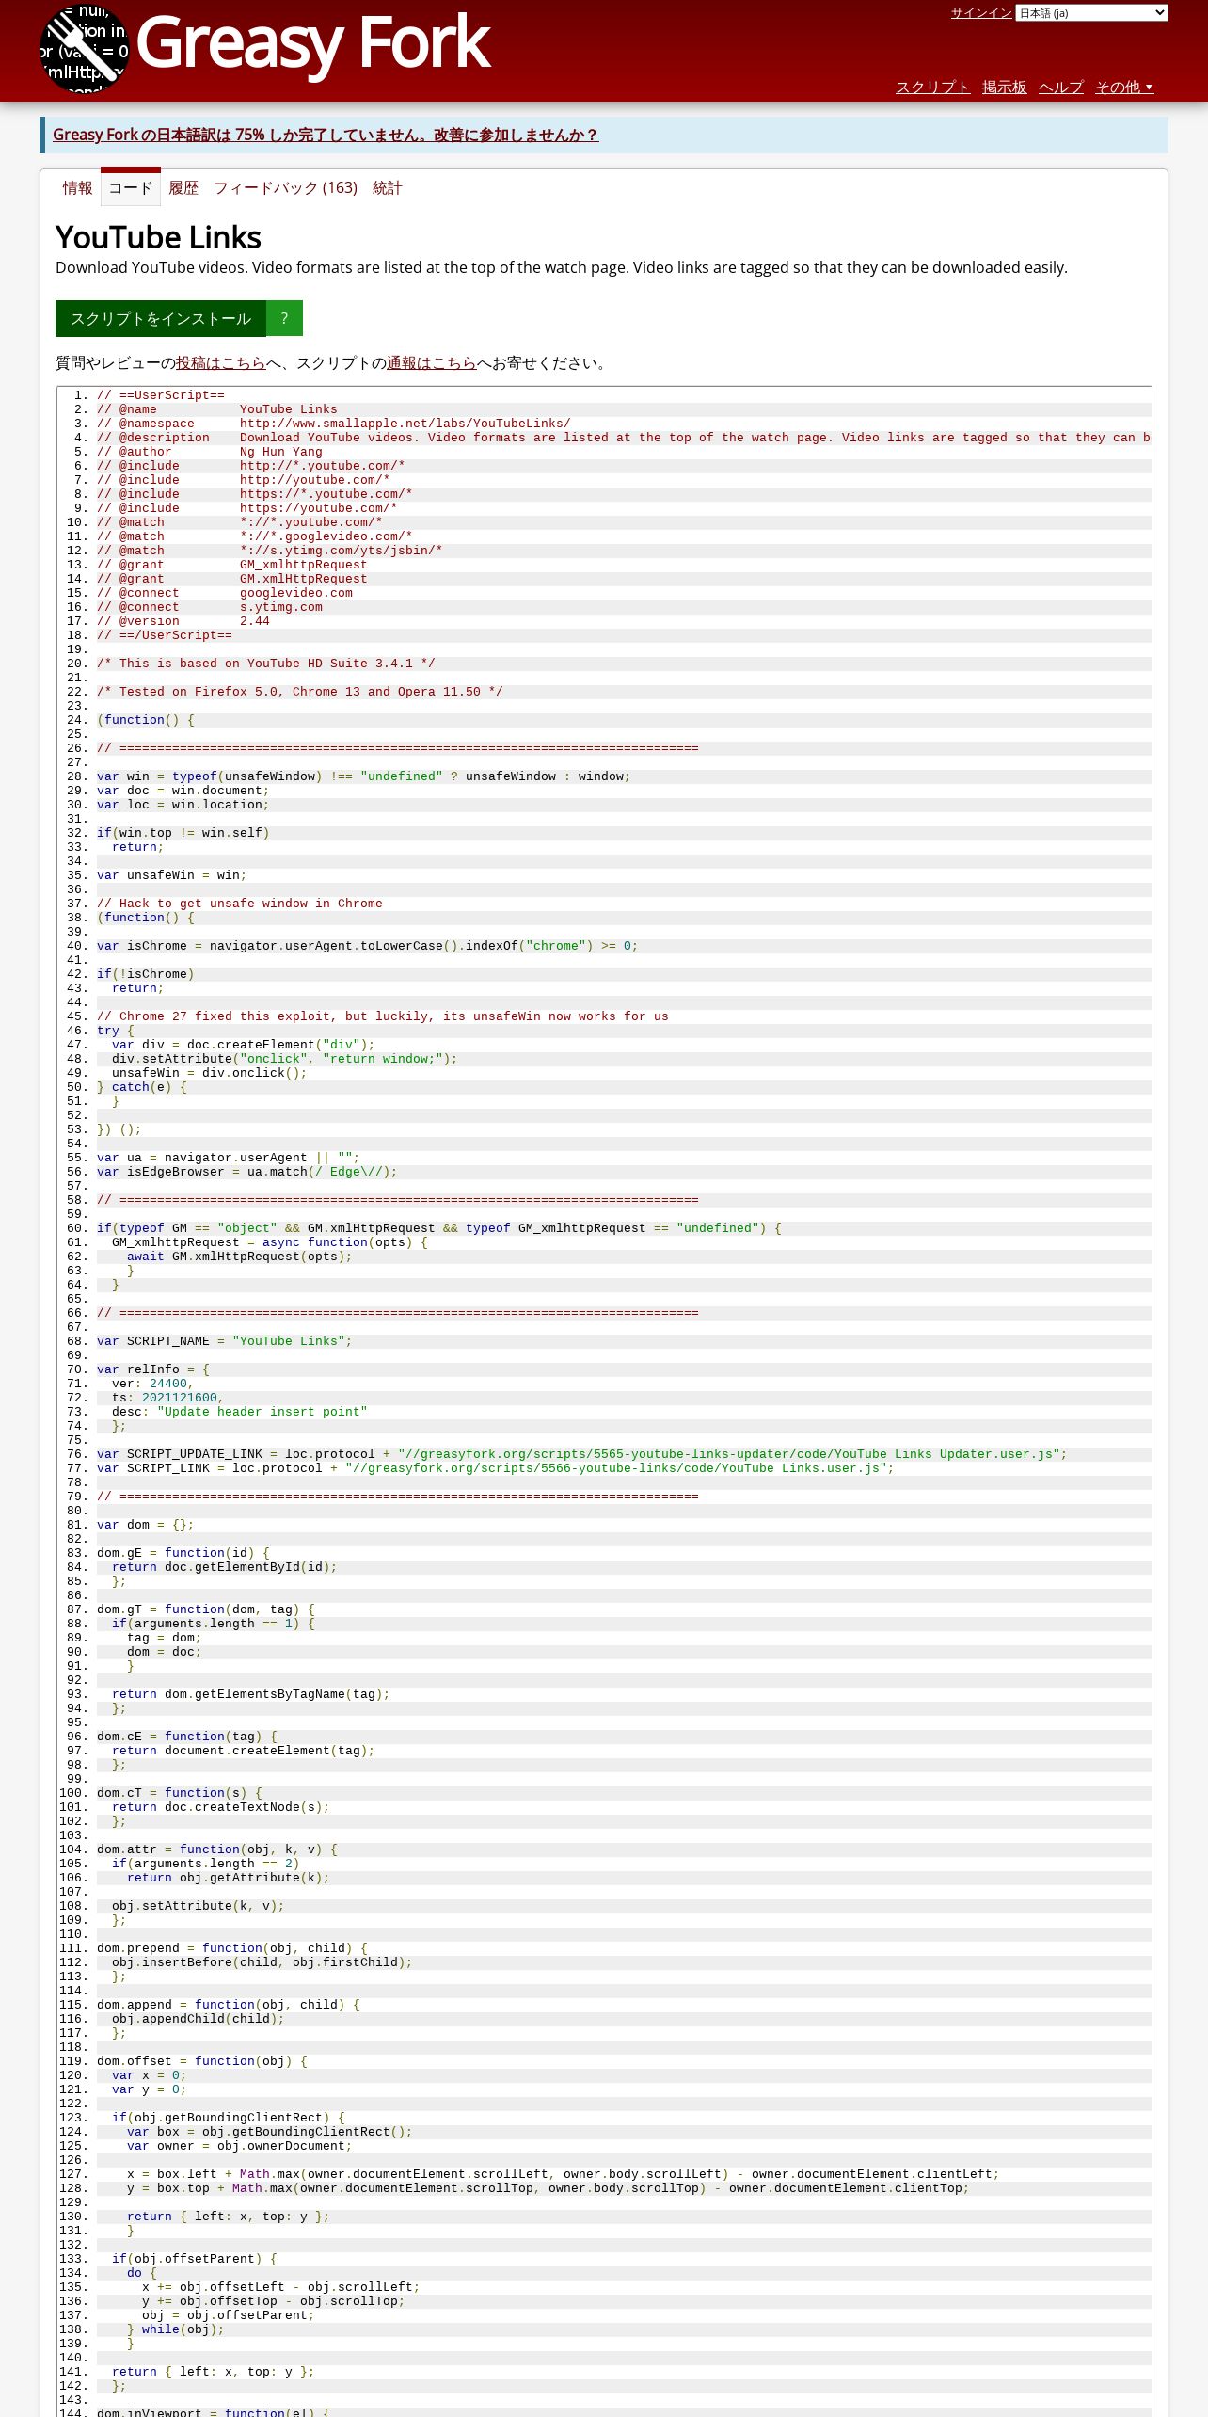Click 'var box = obj.getBoundingClientRect()' line
The image size is (1208, 2417).
[x=270, y=2132]
